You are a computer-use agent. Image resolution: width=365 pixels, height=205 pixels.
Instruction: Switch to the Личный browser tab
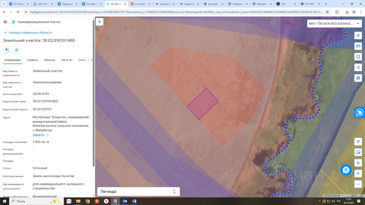(x=92, y=4)
